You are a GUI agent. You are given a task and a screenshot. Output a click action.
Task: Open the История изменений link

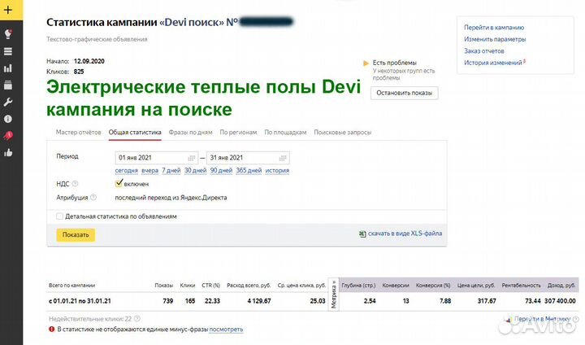493,63
